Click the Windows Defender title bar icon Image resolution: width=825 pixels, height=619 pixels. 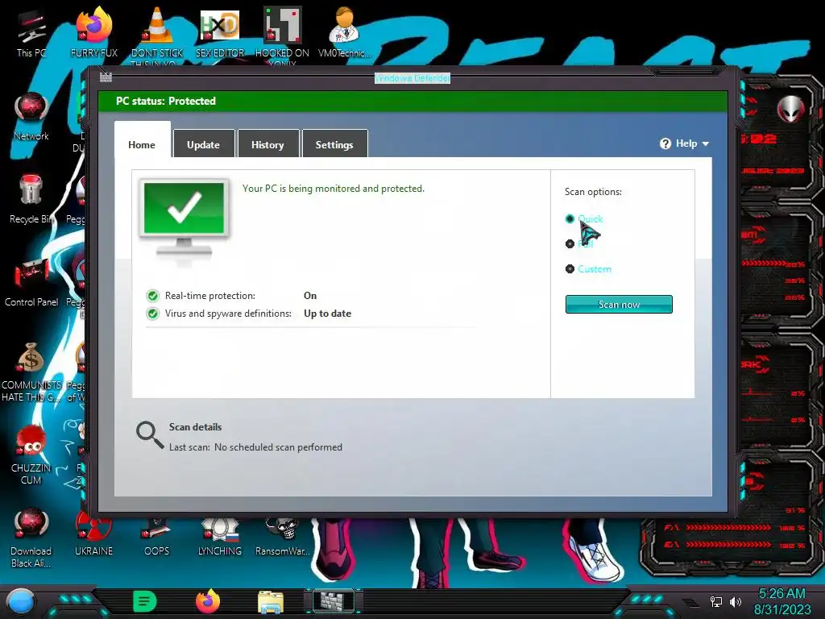tap(106, 78)
